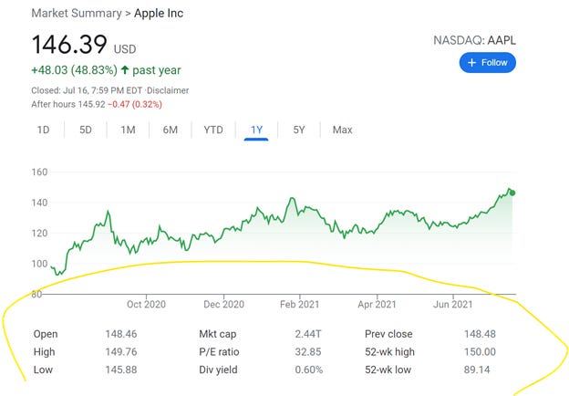Click the NASDAQ: AAPL ticker label
This screenshot has height=396, width=569.
475,40
